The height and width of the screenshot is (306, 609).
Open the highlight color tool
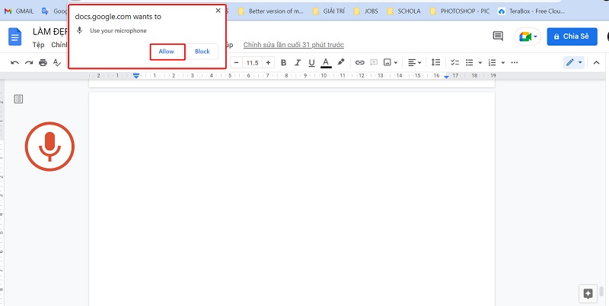click(340, 62)
